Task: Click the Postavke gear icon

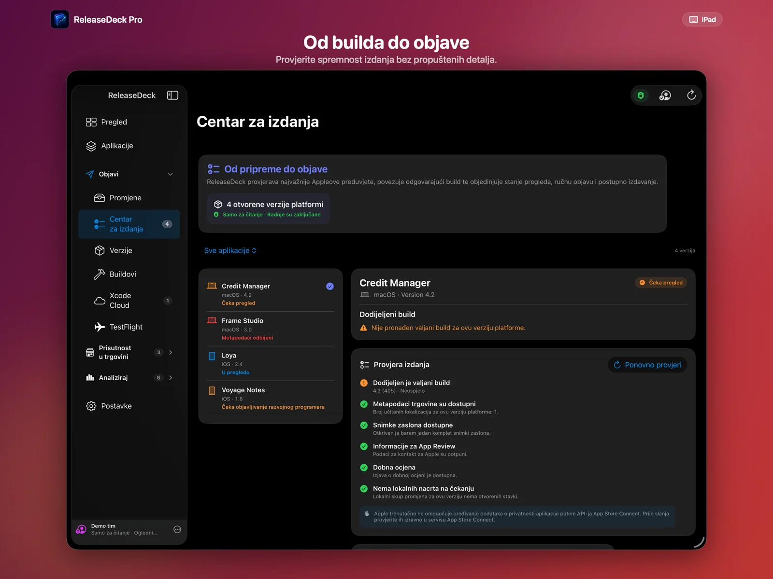Action: pos(91,406)
